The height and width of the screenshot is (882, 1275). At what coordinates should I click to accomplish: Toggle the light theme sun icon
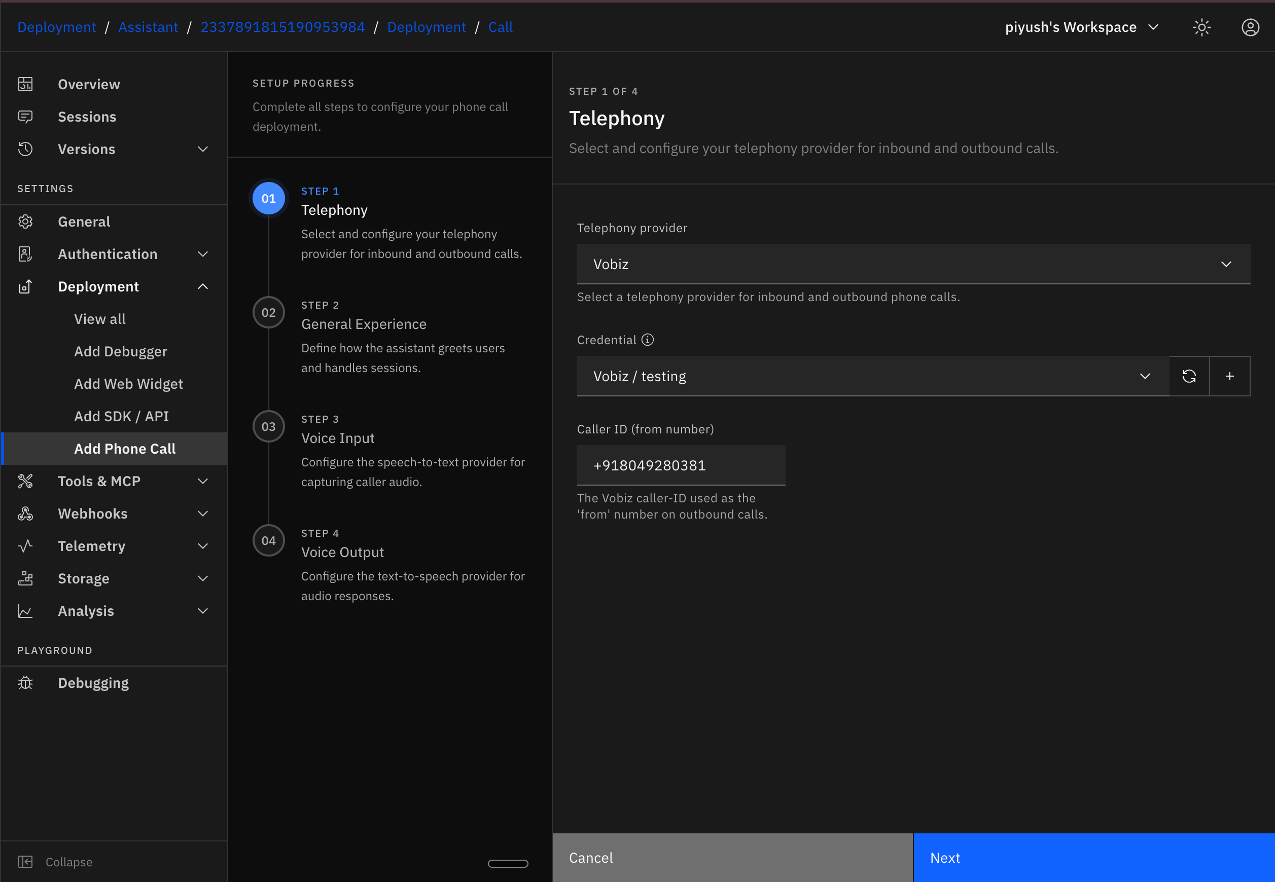point(1201,27)
